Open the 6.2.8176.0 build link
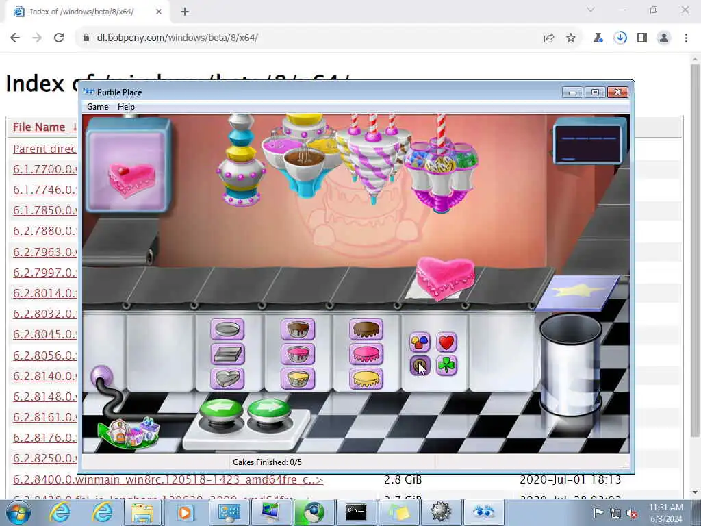701x526 pixels. point(44,438)
